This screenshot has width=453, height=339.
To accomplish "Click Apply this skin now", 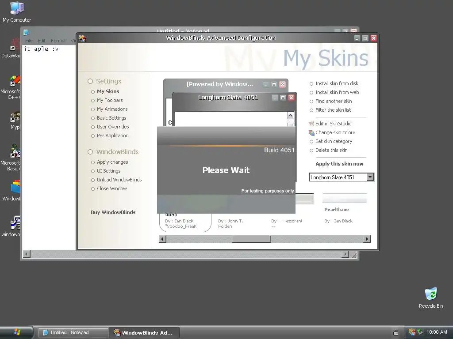I will point(339,164).
